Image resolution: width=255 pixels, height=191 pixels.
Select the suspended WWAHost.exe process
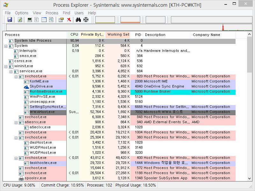42,112
